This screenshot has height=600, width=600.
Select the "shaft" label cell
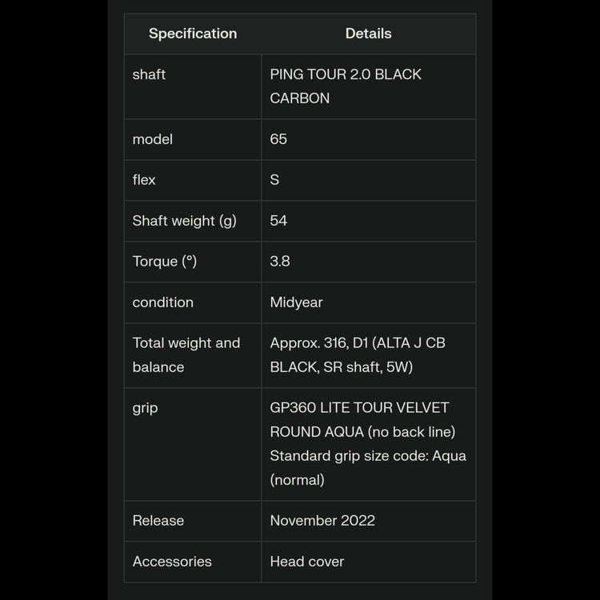click(x=150, y=74)
